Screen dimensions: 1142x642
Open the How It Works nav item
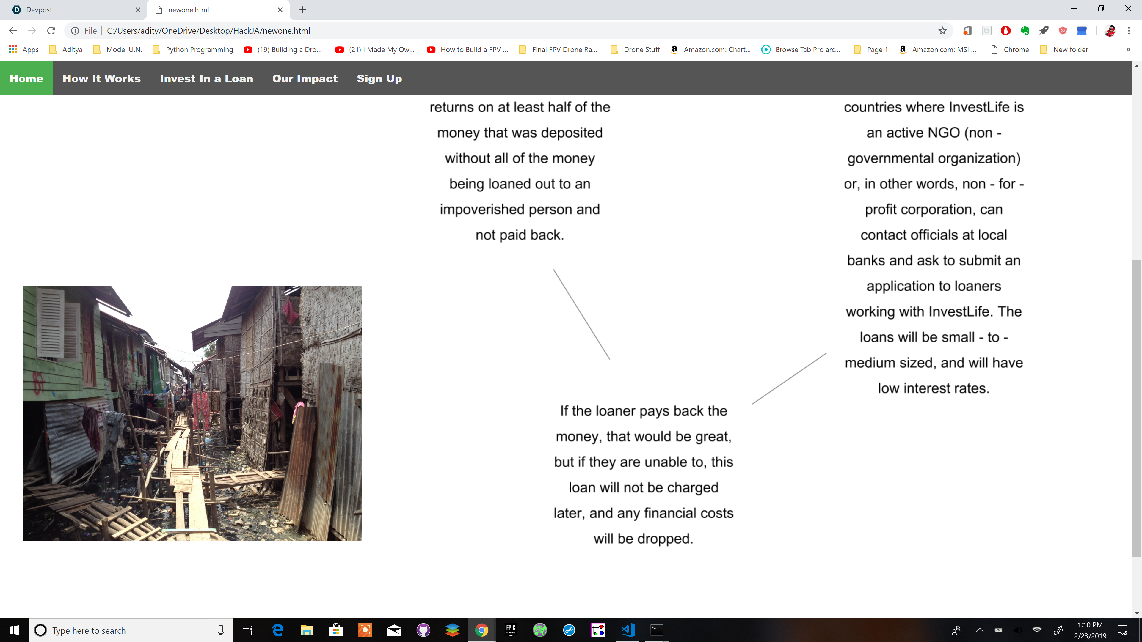(x=101, y=78)
